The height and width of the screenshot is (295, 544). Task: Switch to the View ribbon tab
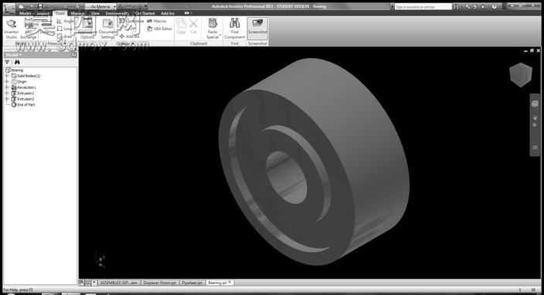95,13
